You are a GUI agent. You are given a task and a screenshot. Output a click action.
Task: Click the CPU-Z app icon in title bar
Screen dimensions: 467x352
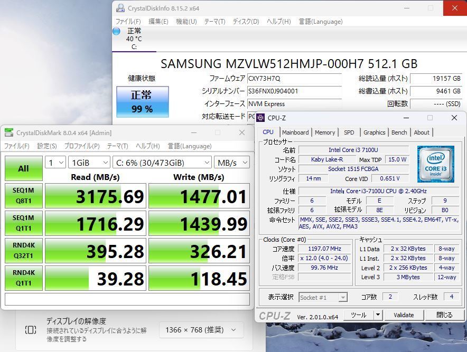[260, 118]
